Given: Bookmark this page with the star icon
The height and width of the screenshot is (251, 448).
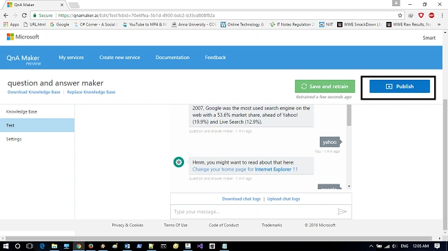Looking at the screenshot, I should [x=400, y=15].
